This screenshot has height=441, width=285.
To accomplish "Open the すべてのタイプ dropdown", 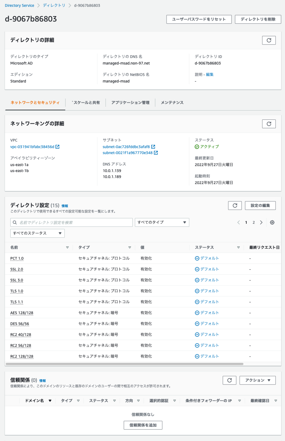I will (162, 222).
